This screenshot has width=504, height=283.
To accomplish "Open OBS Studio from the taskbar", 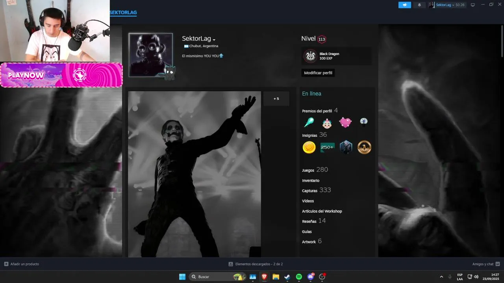I will pos(322,277).
